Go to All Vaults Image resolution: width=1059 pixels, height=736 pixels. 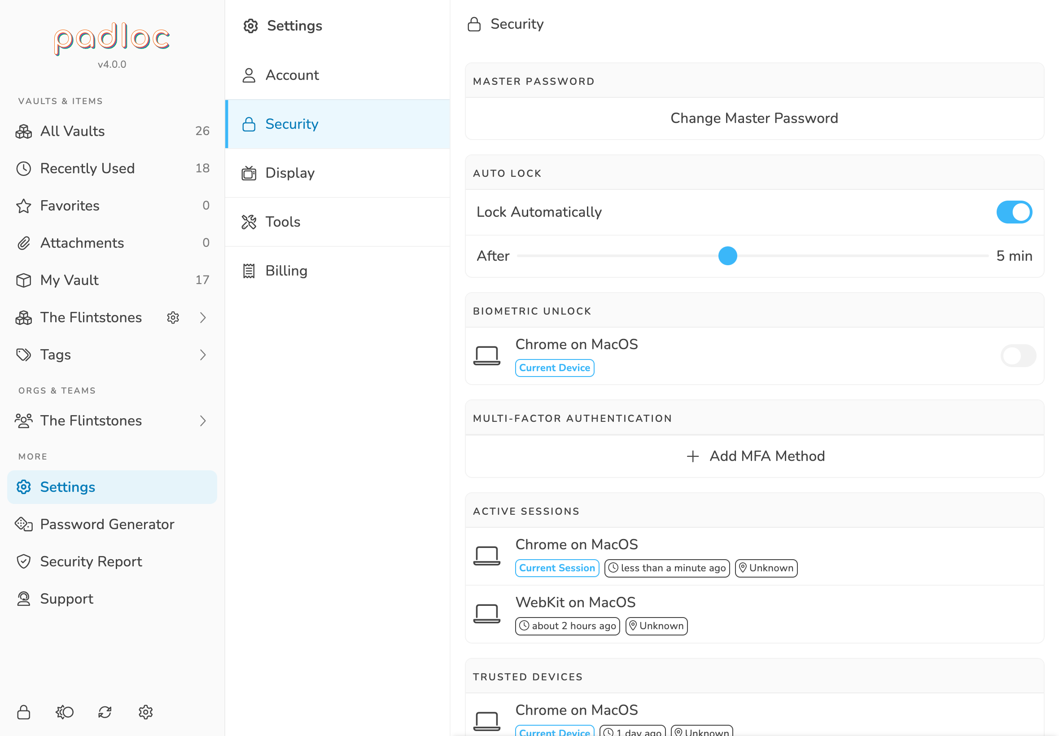[112, 131]
